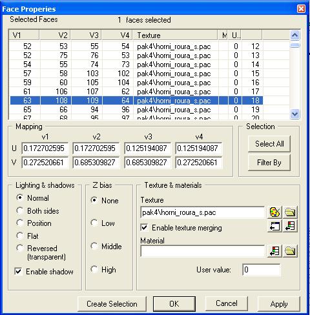Click the grid-arrow icon next to Material field
Viewport: 310px width, 315px height.
274,251
